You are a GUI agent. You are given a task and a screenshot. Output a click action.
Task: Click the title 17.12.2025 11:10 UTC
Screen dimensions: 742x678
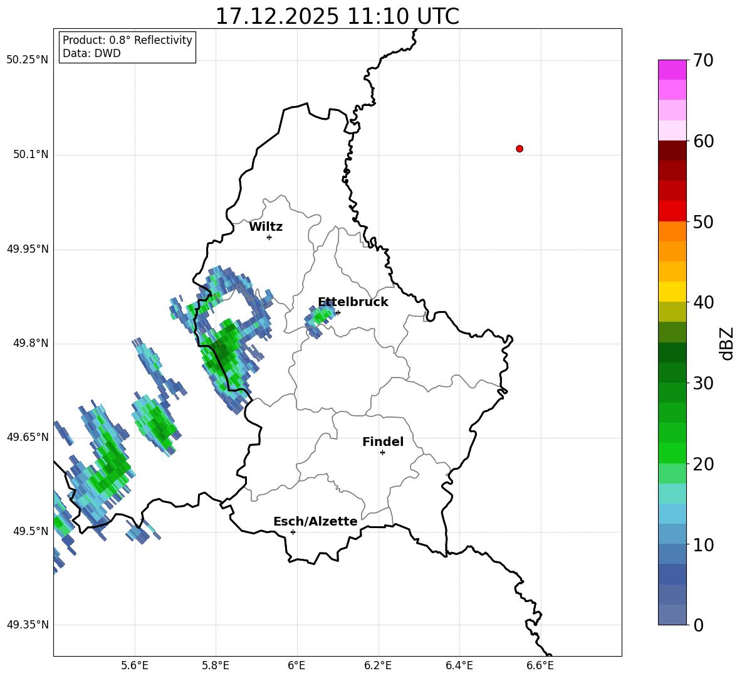(337, 16)
